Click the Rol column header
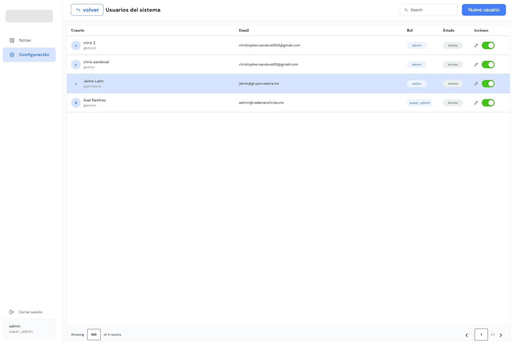511x342 pixels. [410, 30]
